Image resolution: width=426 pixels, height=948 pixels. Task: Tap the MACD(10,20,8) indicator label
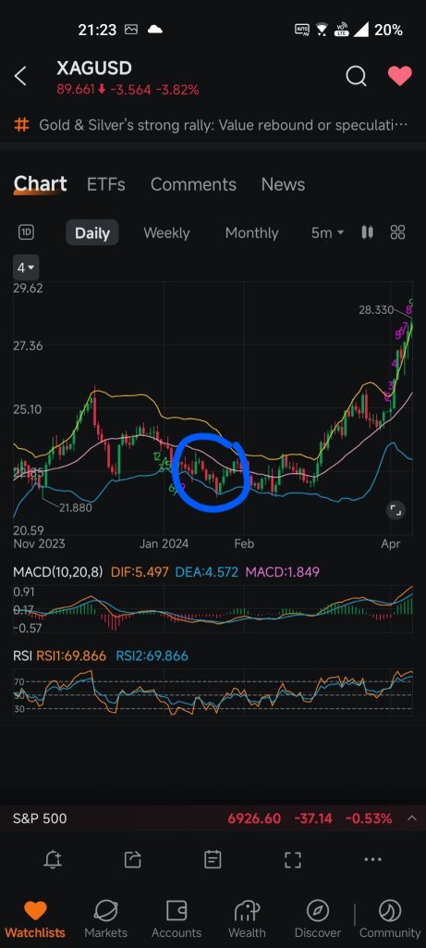58,571
